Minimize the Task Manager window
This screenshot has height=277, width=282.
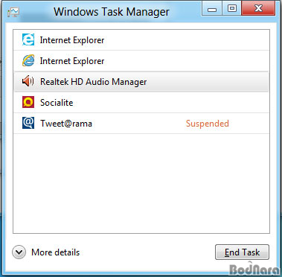[212, 8]
